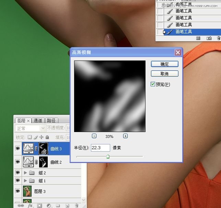This screenshot has width=221, height=208.
Task: Select the 组 2 group name
Action: (x=42, y=173)
